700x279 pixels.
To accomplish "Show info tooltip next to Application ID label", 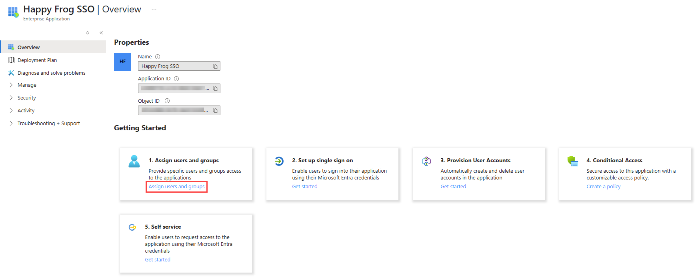I will coord(176,79).
